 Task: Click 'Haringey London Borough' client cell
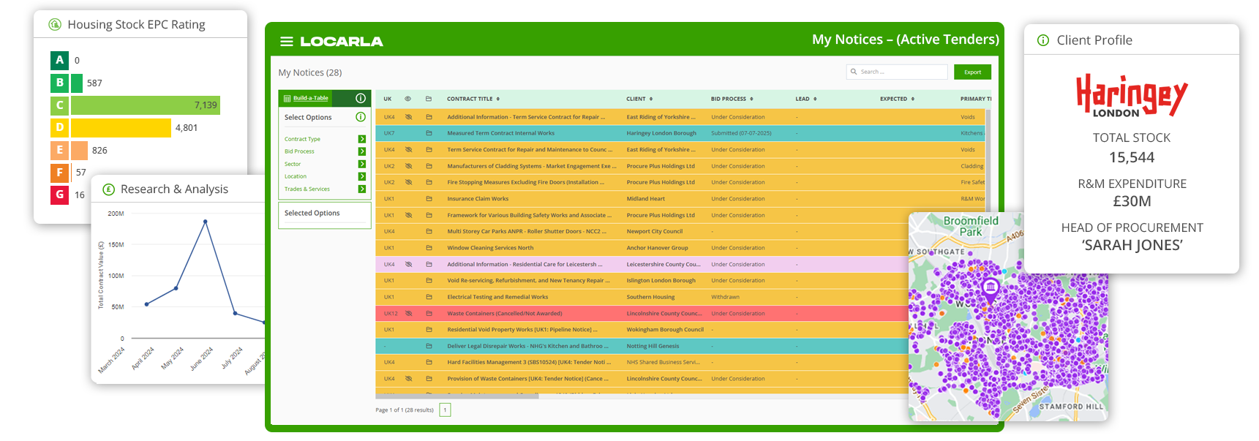tap(661, 133)
